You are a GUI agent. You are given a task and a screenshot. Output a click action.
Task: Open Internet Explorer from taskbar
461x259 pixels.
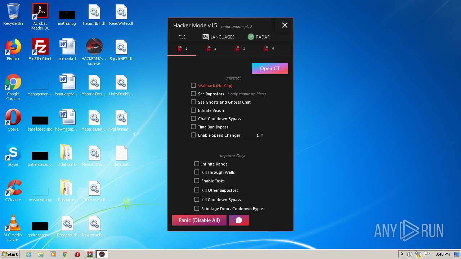pyautogui.click(x=29, y=254)
